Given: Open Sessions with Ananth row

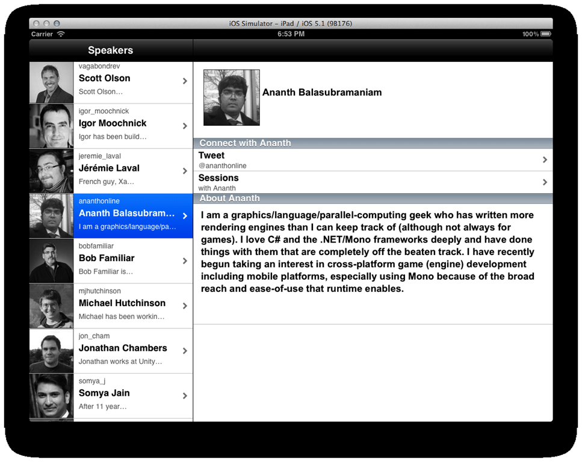Looking at the screenshot, I should coord(373,182).
